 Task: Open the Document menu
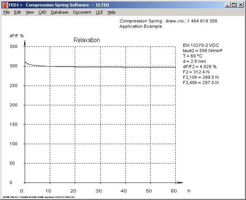click(x=82, y=12)
